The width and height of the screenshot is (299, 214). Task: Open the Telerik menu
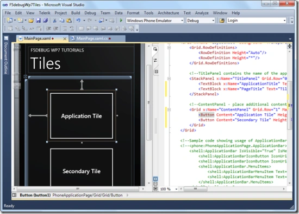(45, 13)
